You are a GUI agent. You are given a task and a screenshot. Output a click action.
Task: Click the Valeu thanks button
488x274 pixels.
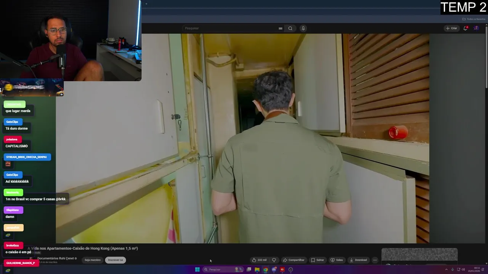337,260
